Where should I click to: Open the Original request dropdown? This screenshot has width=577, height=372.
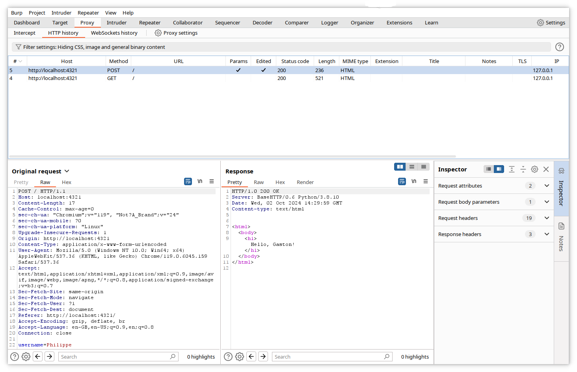pyautogui.click(x=67, y=171)
